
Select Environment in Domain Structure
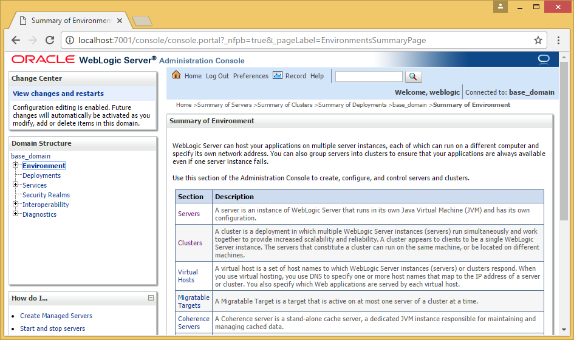(44, 166)
